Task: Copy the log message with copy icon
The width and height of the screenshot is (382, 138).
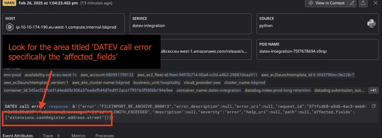Action: (374, 106)
